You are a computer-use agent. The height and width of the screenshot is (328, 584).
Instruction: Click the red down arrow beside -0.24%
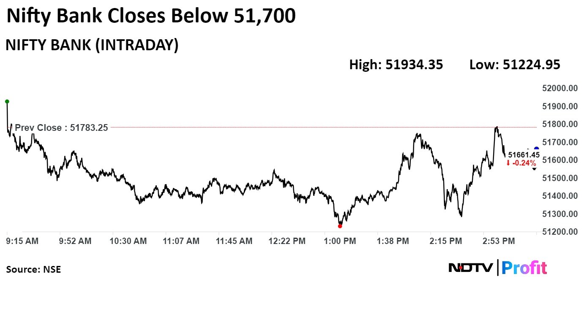[x=508, y=163]
